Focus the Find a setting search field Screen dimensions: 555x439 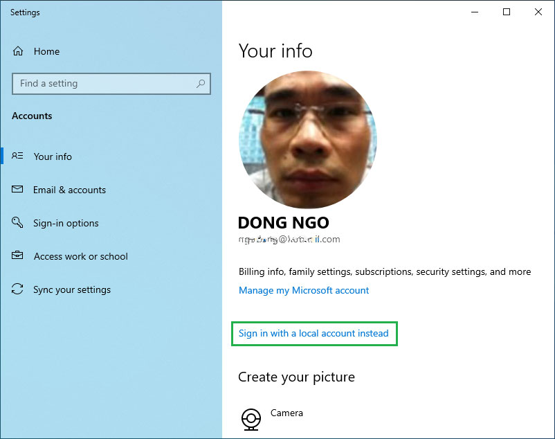coord(104,84)
